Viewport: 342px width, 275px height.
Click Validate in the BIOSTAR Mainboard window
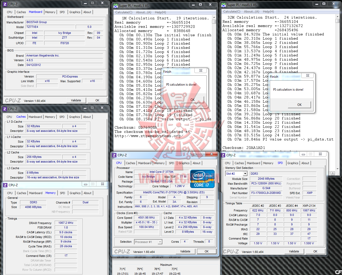coord(76,100)
